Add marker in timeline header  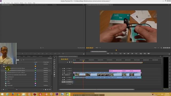click(x=69, y=62)
